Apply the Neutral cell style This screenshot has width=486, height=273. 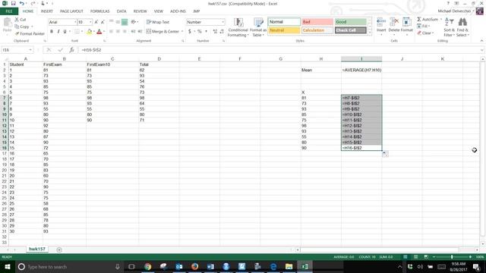284,30
